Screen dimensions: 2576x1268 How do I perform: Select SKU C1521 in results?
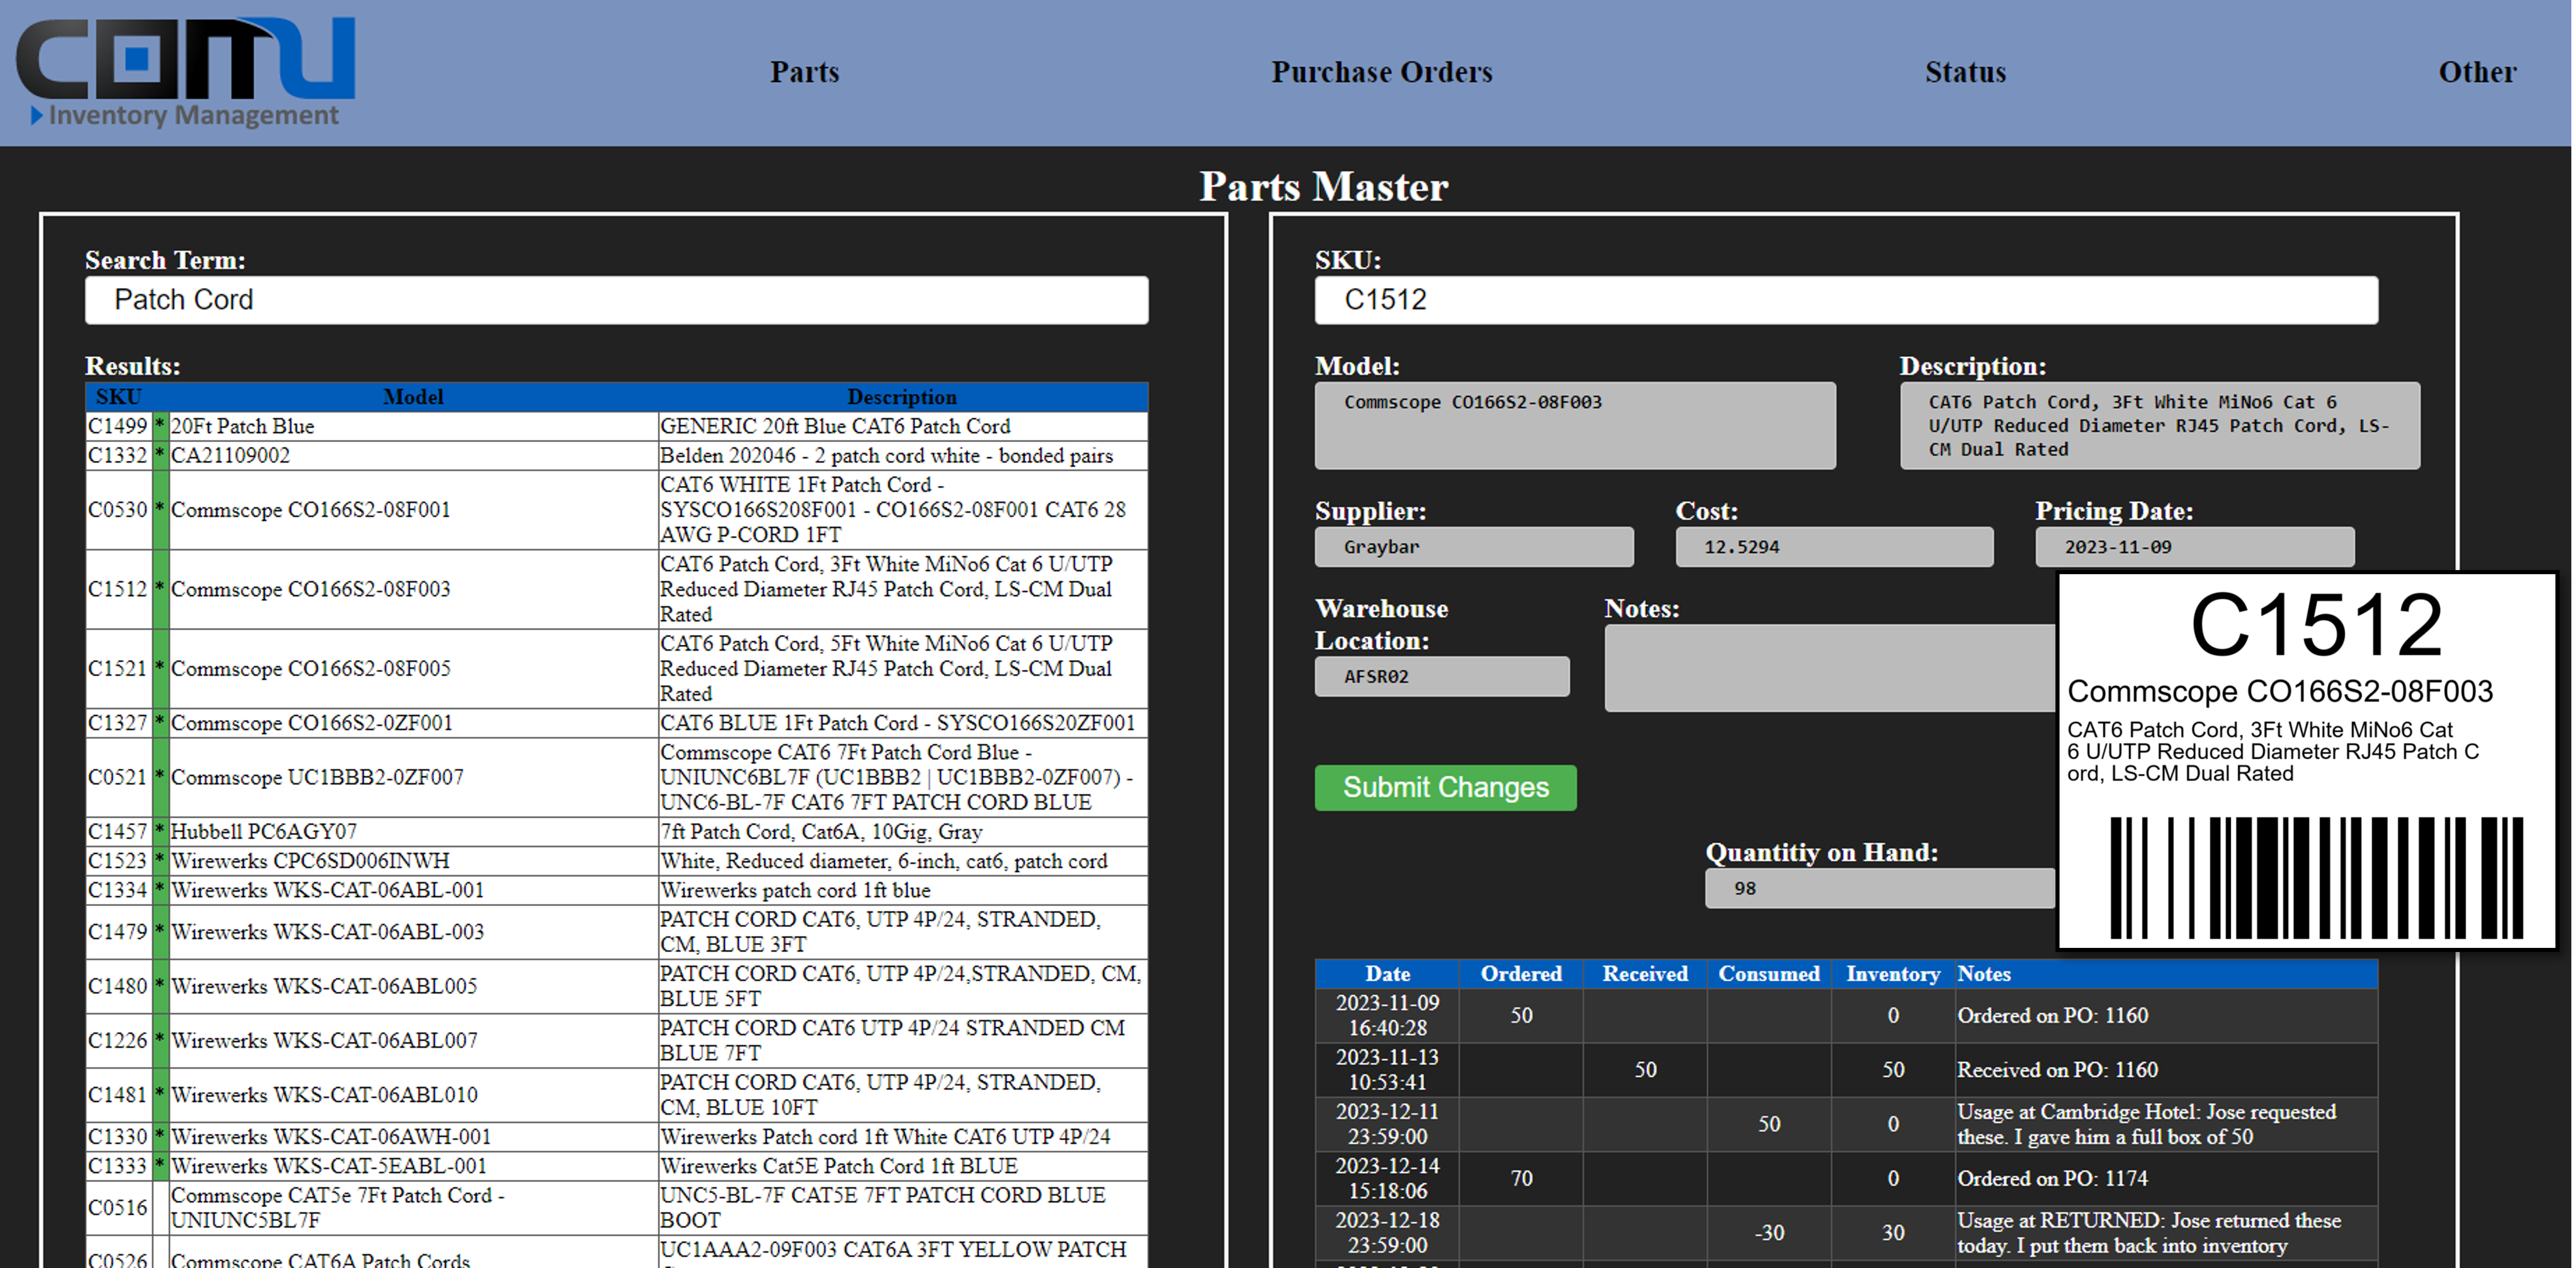[x=118, y=668]
